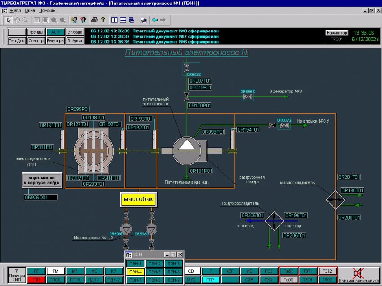Click the Позиции КИП button
The image size is (382, 286).
click(x=17, y=275)
